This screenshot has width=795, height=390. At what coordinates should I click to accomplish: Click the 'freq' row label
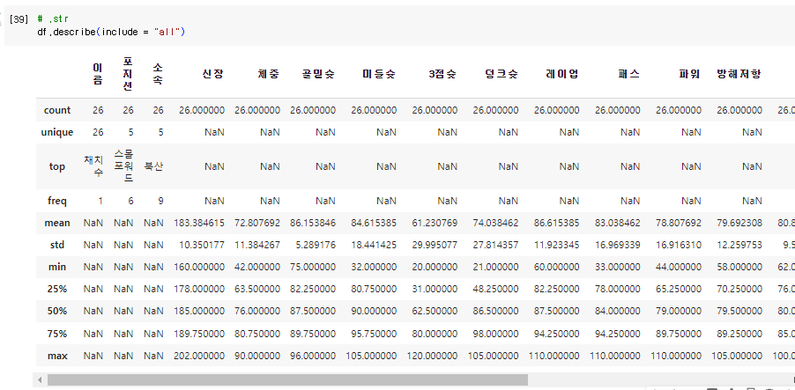(x=57, y=201)
